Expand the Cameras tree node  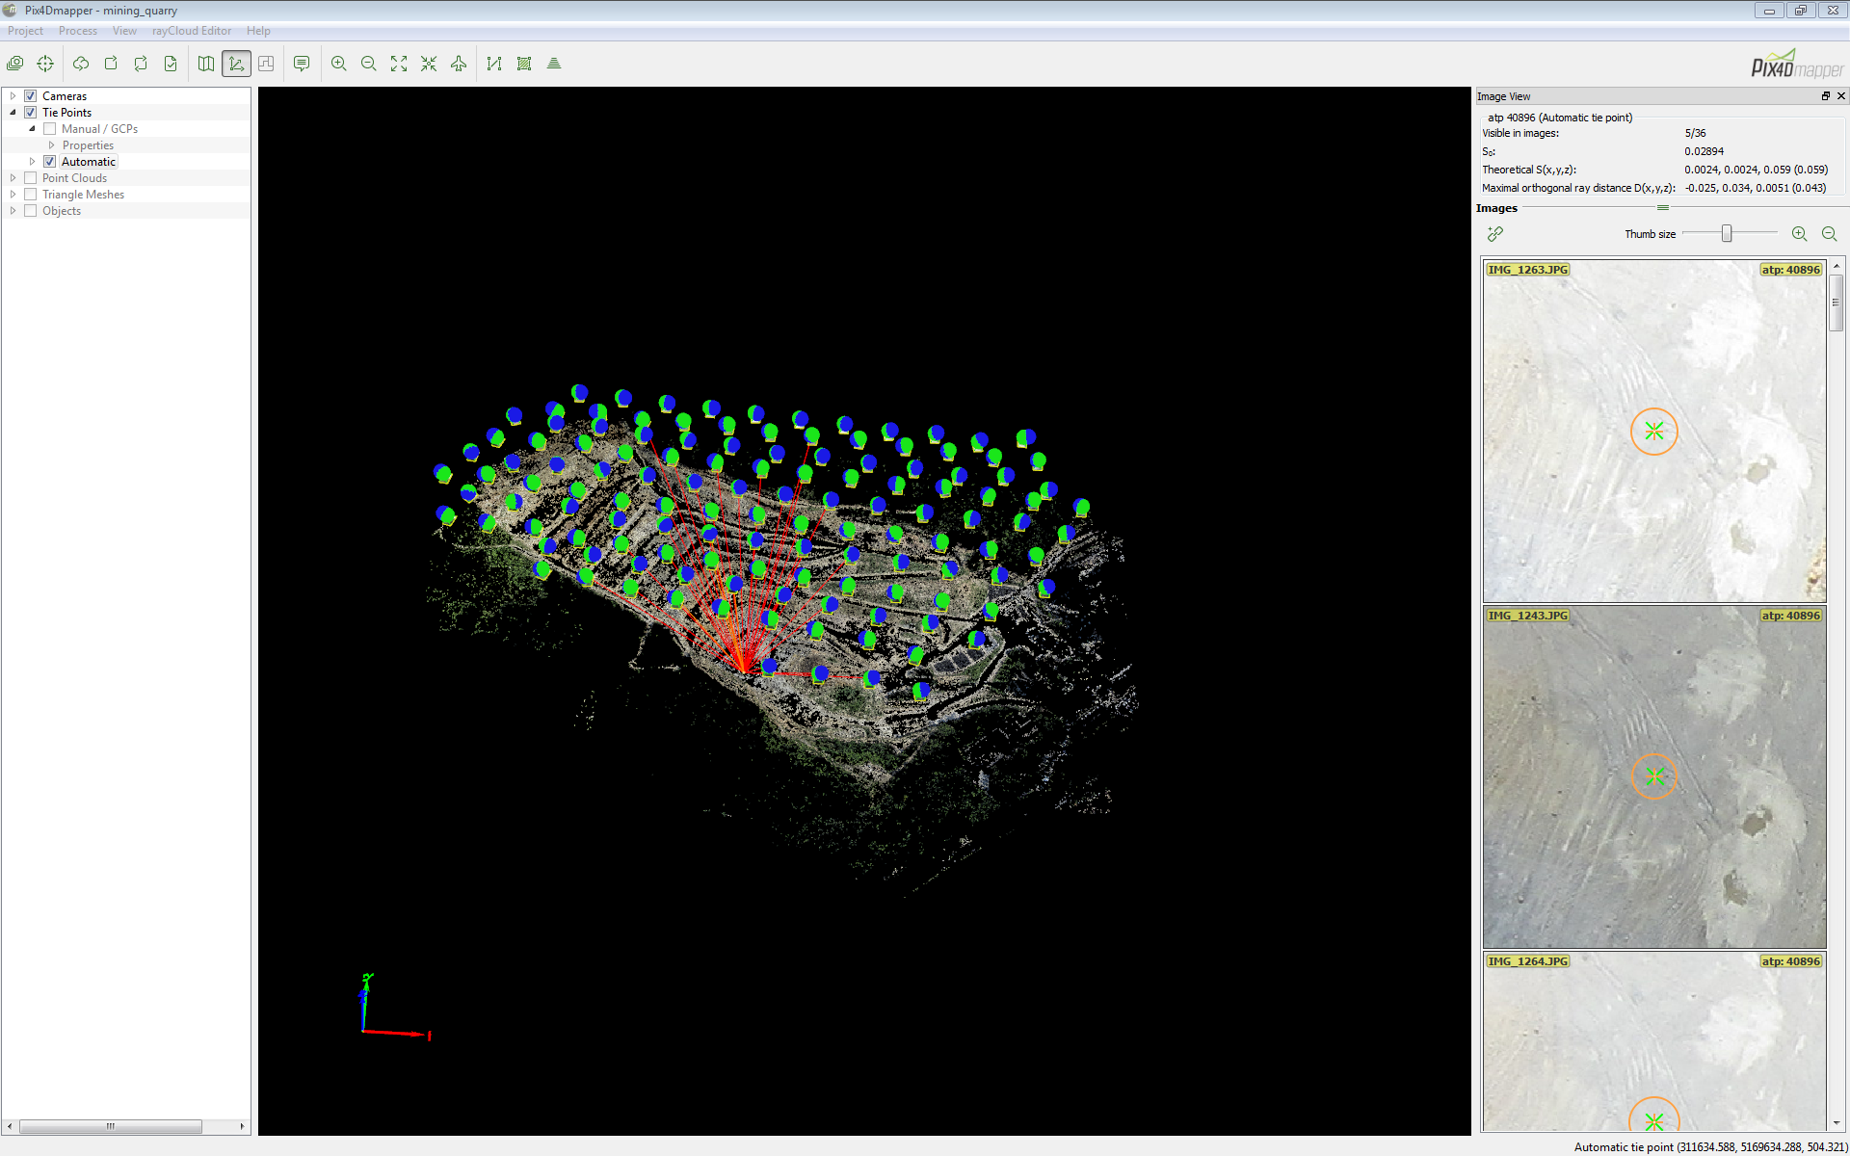point(13,96)
